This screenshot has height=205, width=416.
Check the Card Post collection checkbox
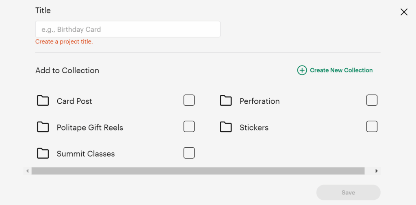[x=189, y=100]
